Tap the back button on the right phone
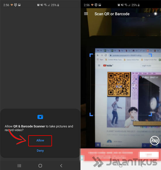161x170 pixels. click(142, 166)
